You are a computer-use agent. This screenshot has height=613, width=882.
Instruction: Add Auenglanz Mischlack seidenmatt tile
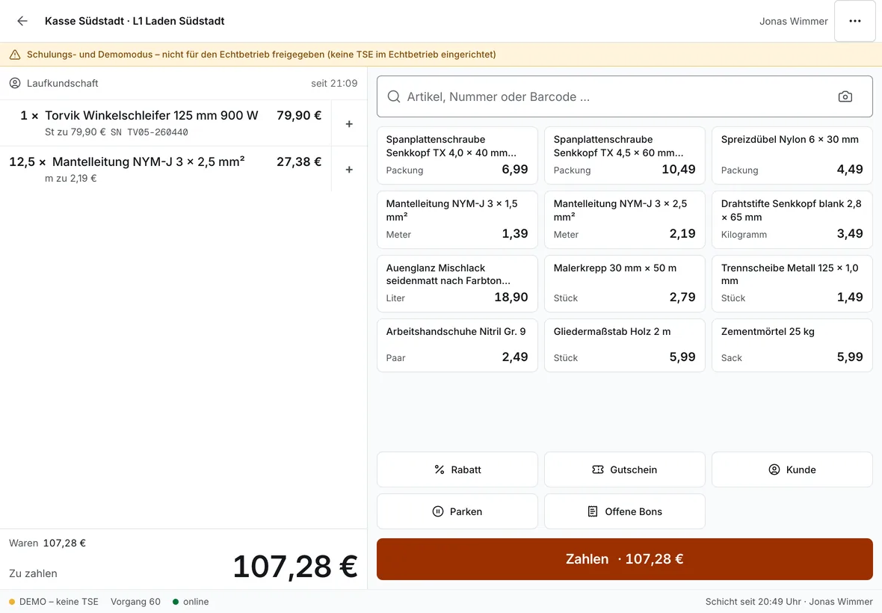point(457,283)
